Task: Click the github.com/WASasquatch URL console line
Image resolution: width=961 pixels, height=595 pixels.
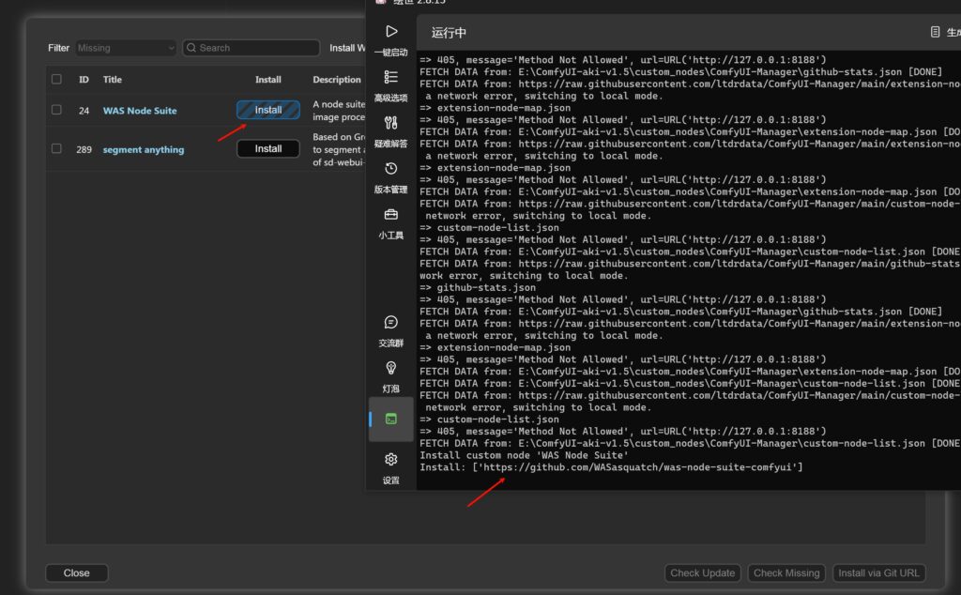Action: (611, 467)
